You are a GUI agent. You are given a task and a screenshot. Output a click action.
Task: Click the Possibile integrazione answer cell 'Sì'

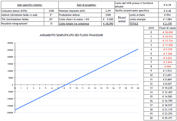tap(51, 23)
